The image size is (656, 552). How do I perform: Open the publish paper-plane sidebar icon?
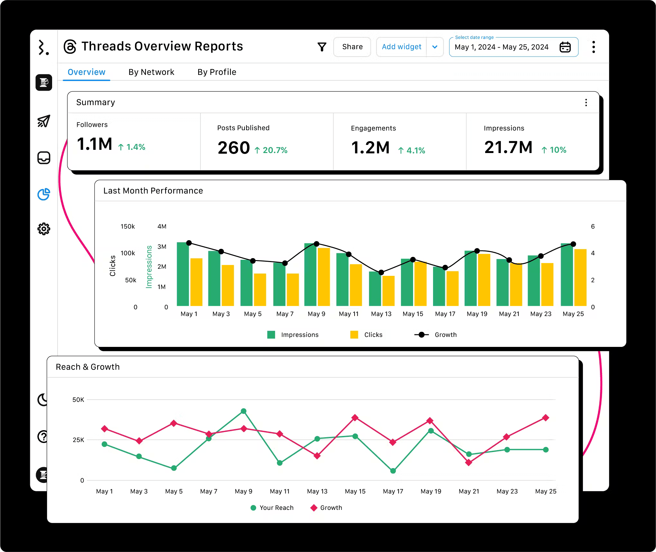(44, 121)
